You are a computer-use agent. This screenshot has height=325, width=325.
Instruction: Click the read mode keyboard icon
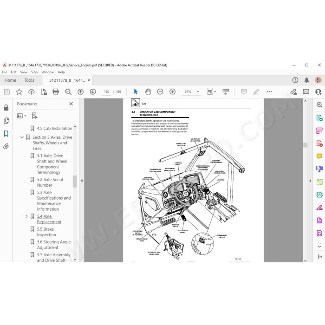(226, 91)
